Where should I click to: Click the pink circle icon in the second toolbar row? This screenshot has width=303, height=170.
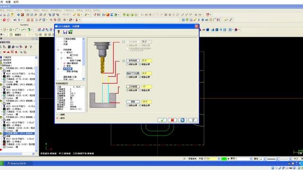point(8,20)
